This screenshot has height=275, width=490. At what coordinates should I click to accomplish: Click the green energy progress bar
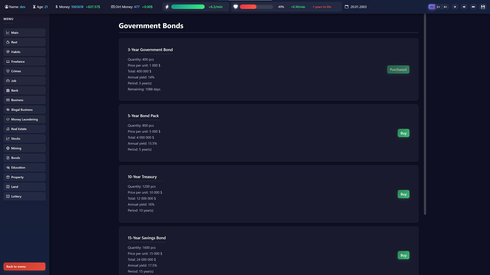pyautogui.click(x=188, y=7)
